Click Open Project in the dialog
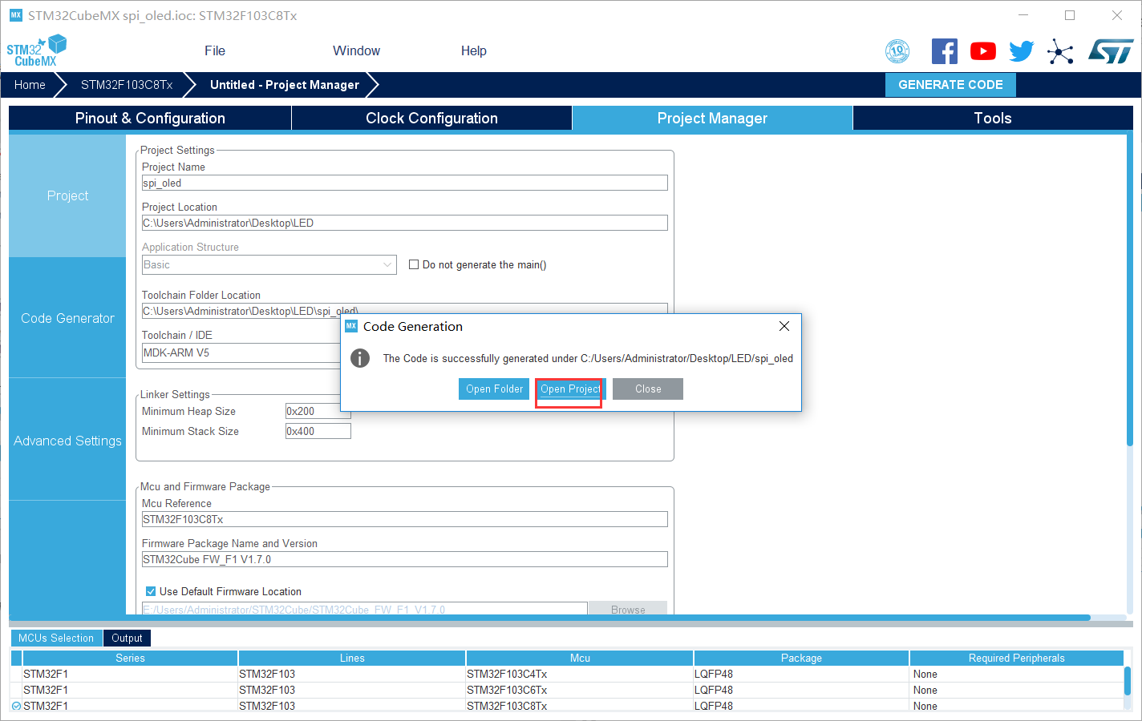The height and width of the screenshot is (721, 1142). pyautogui.click(x=570, y=389)
